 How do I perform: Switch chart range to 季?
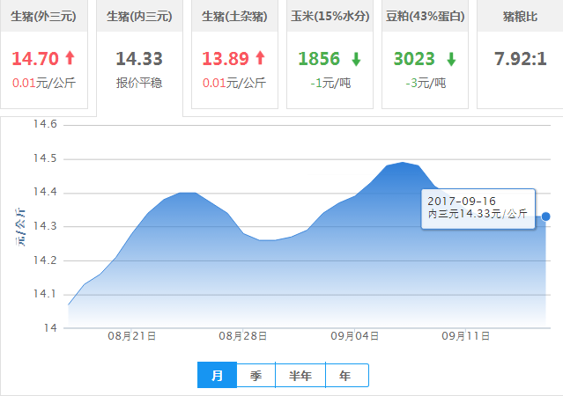(256, 376)
